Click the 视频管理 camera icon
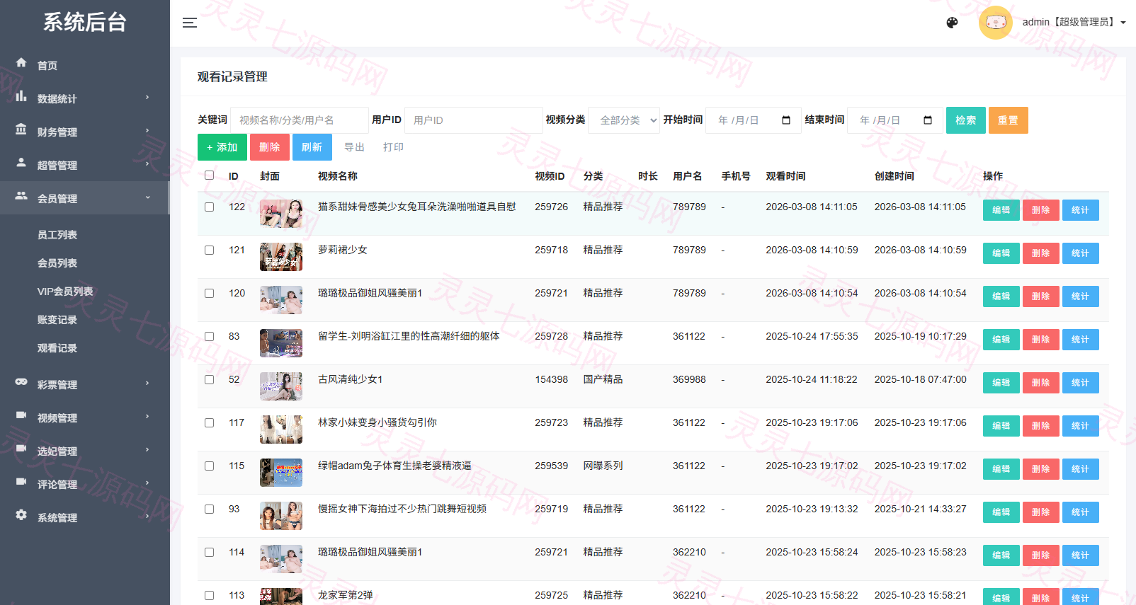This screenshot has height=605, width=1136. (21, 415)
